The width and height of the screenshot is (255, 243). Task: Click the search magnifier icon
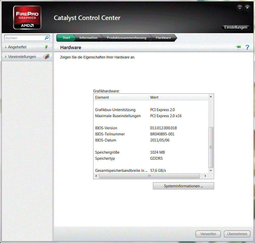46,38
